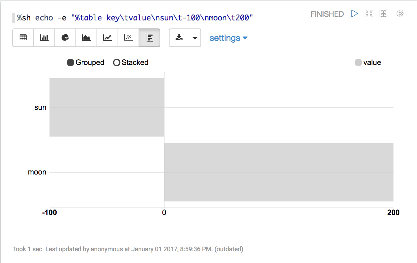Hide the output with the book icon
The height and width of the screenshot is (263, 417).
click(x=384, y=14)
